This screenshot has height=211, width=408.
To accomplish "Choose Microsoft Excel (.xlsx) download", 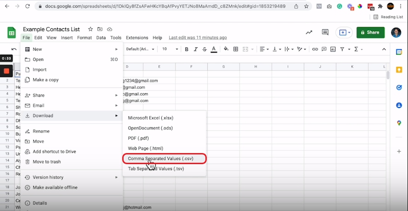I will [164, 118].
